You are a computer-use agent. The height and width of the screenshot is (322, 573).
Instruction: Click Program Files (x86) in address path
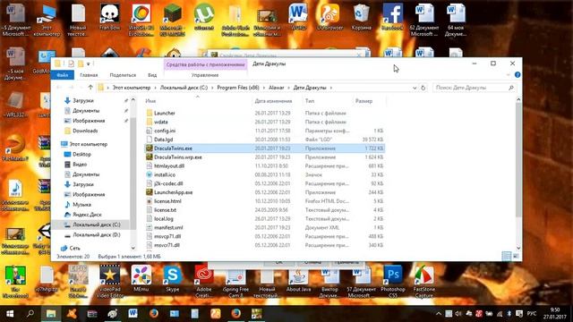coord(238,88)
